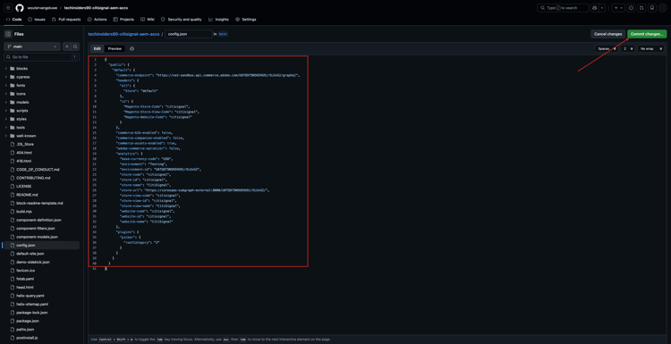Open notifications inbox icon
The width and height of the screenshot is (671, 344).
(651, 8)
